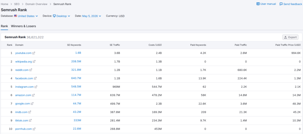Click the Desktop monitor icon
This screenshot has width=303, height=134.
click(x=54, y=16)
